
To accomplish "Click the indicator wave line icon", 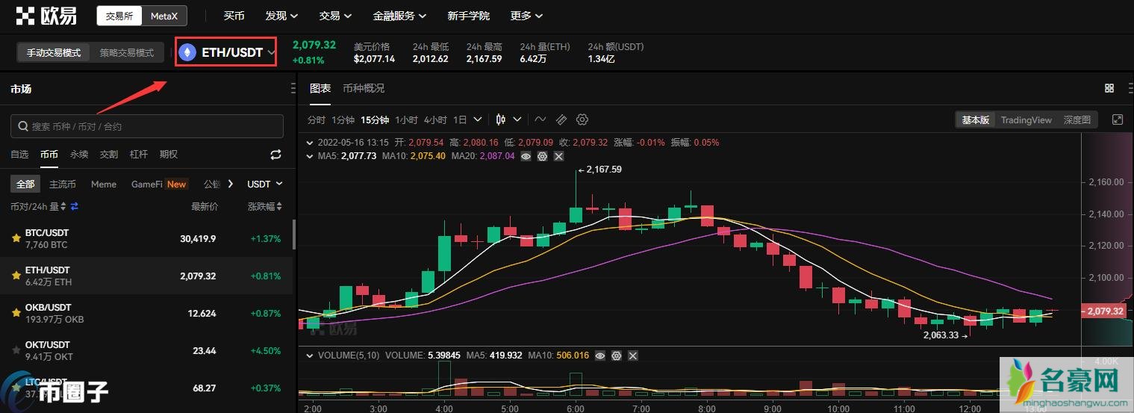I will click(x=540, y=119).
